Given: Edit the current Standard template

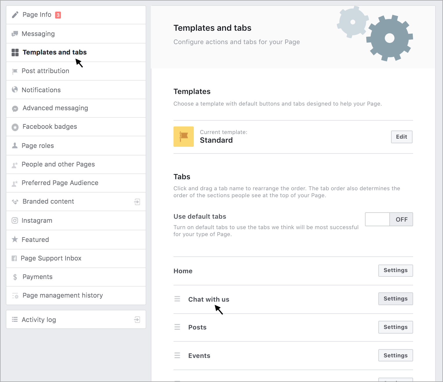Looking at the screenshot, I should [x=402, y=137].
